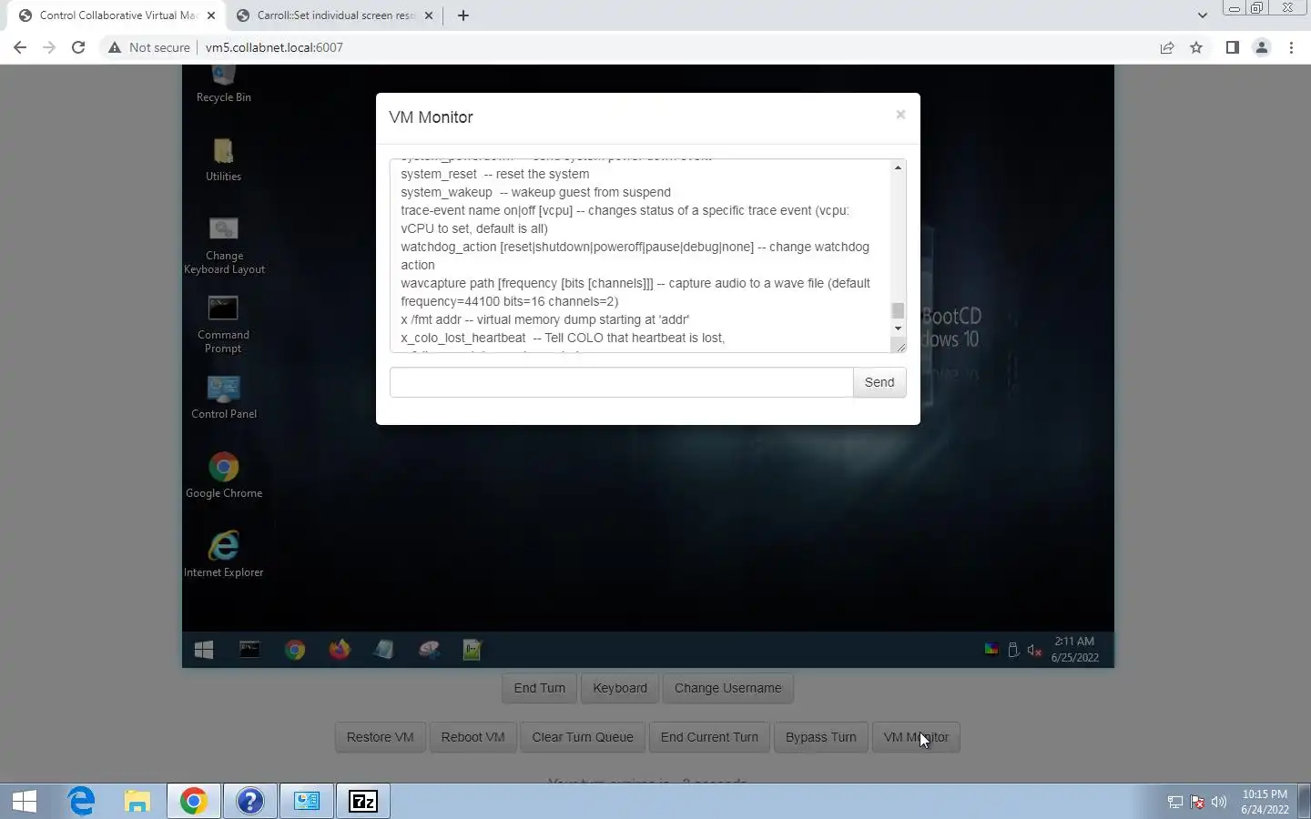Click the Restore VM button

click(380, 737)
